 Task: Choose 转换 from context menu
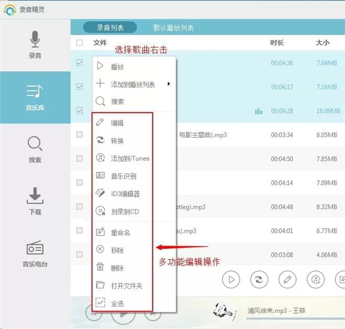pyautogui.click(x=134, y=141)
